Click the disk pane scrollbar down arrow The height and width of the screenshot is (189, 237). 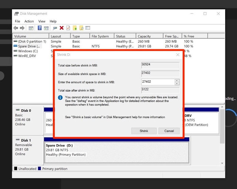(x=222, y=163)
